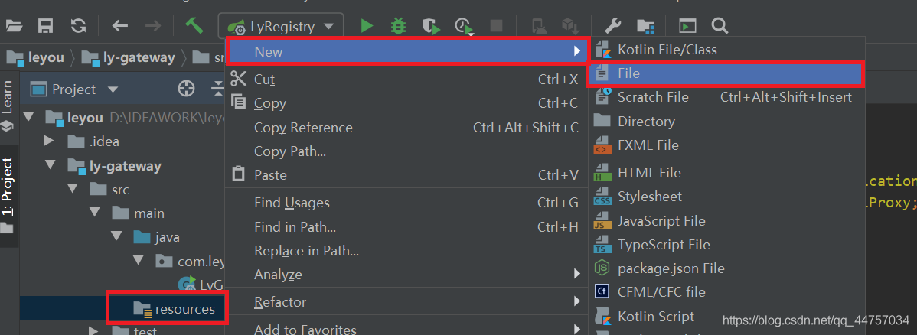Open the New submenu
917x335 pixels.
[x=406, y=51]
